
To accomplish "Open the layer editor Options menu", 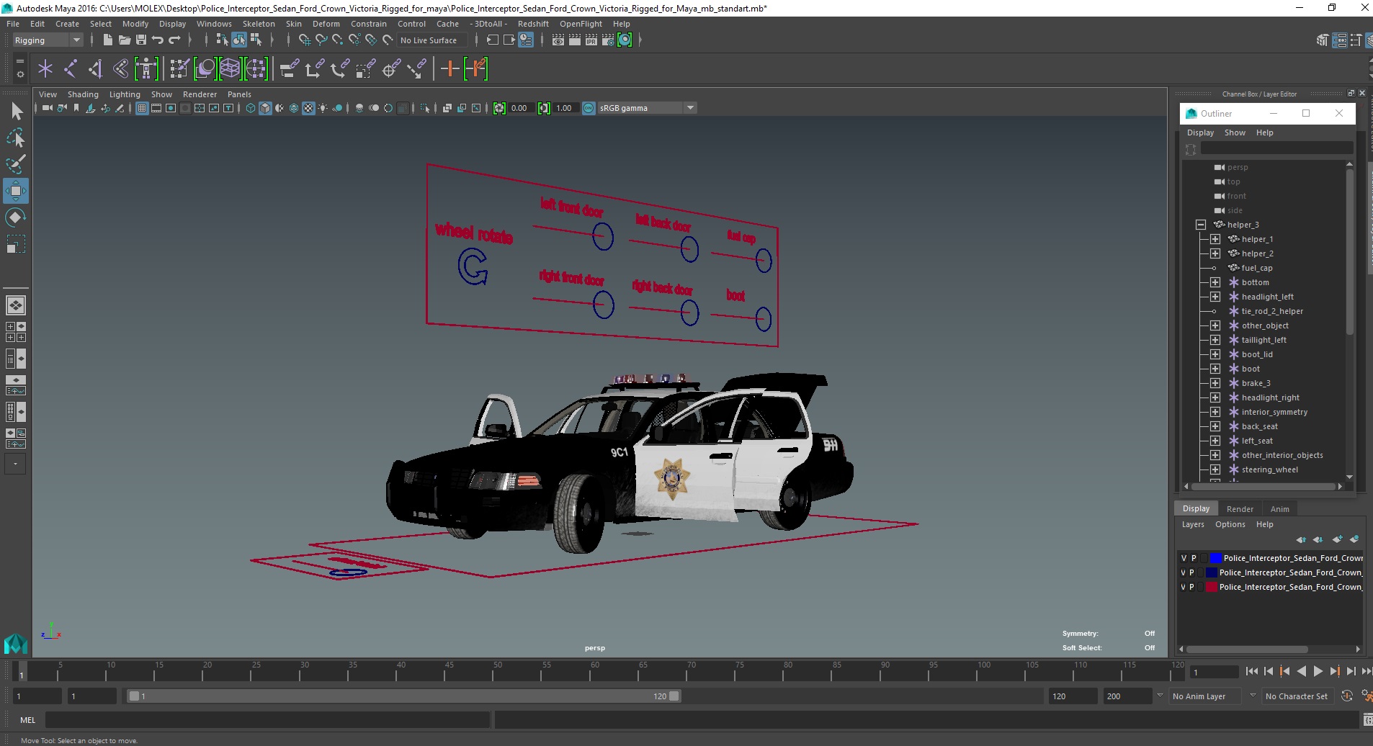I will pyautogui.click(x=1230, y=524).
